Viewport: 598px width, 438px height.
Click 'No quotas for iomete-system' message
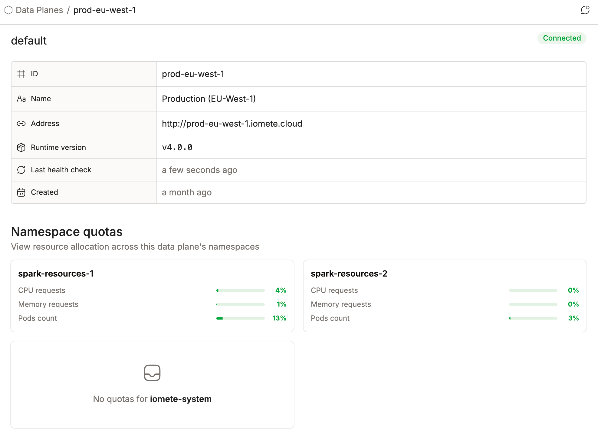[152, 399]
